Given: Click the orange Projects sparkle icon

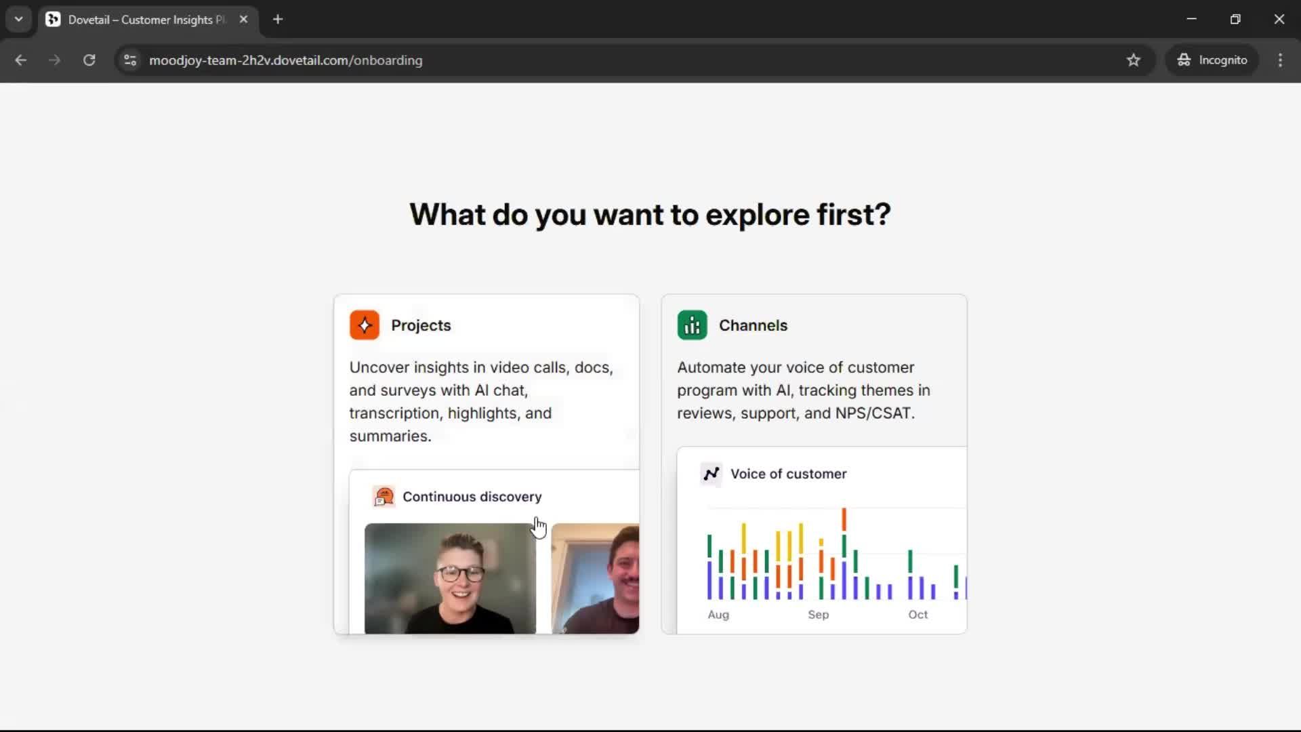Looking at the screenshot, I should click(365, 325).
